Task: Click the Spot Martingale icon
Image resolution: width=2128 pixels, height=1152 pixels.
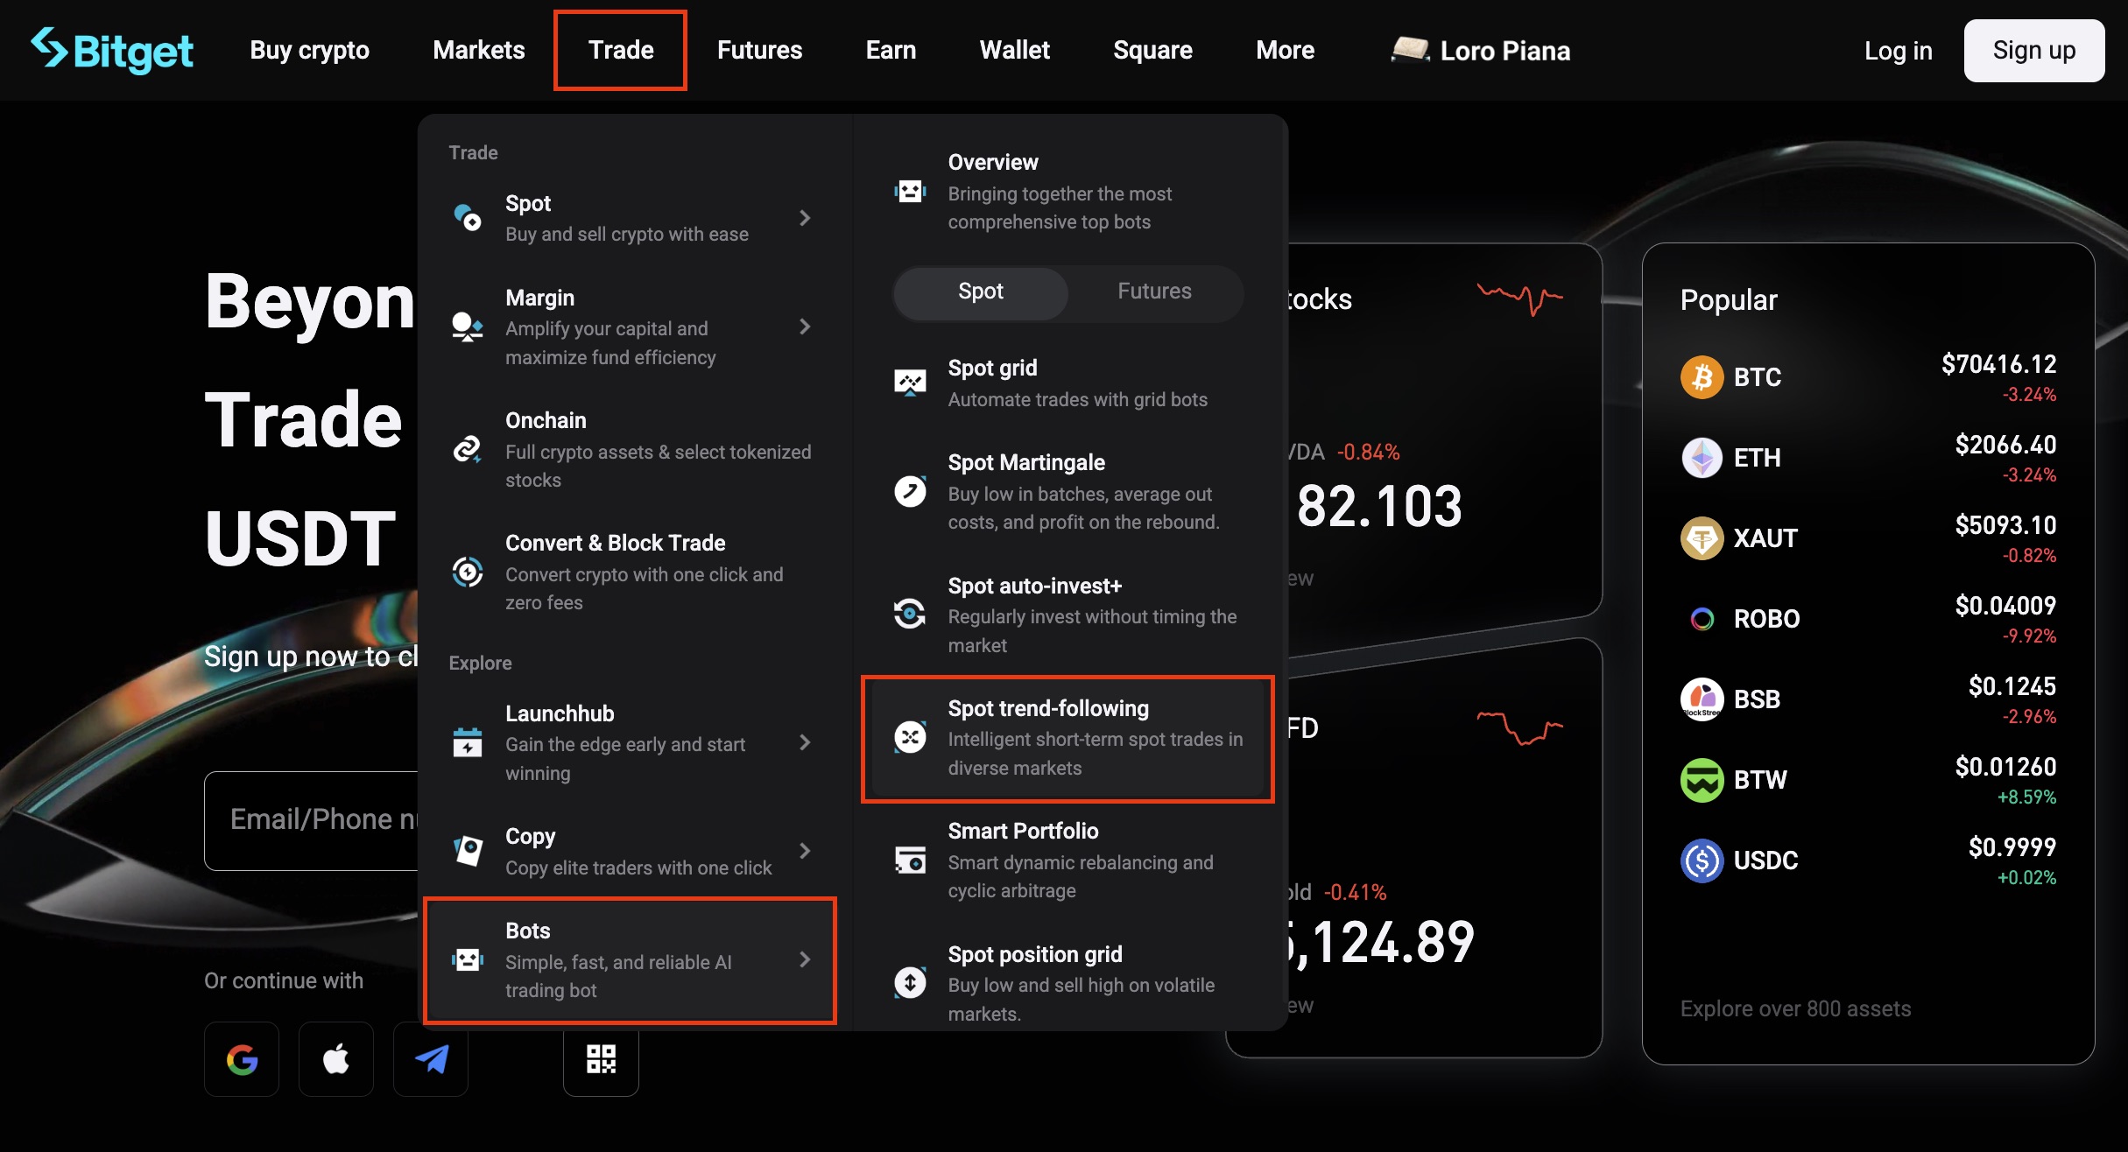Action: point(911,491)
